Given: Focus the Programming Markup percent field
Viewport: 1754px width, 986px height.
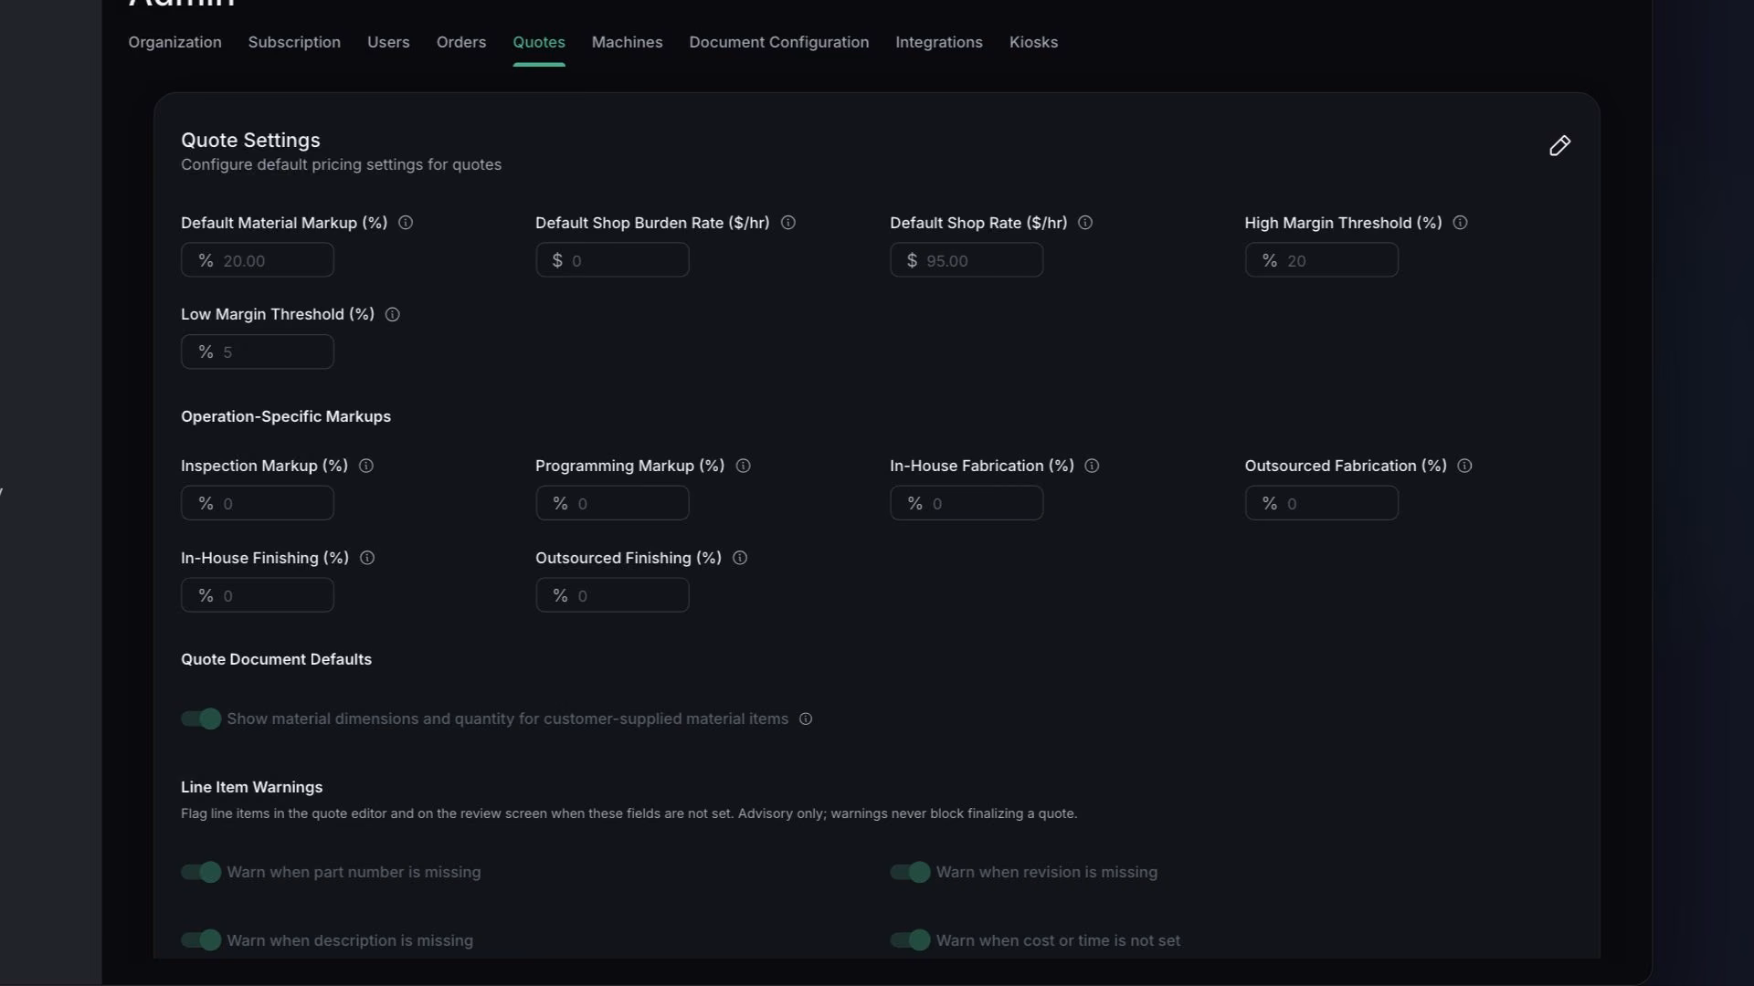Looking at the screenshot, I should tap(612, 503).
